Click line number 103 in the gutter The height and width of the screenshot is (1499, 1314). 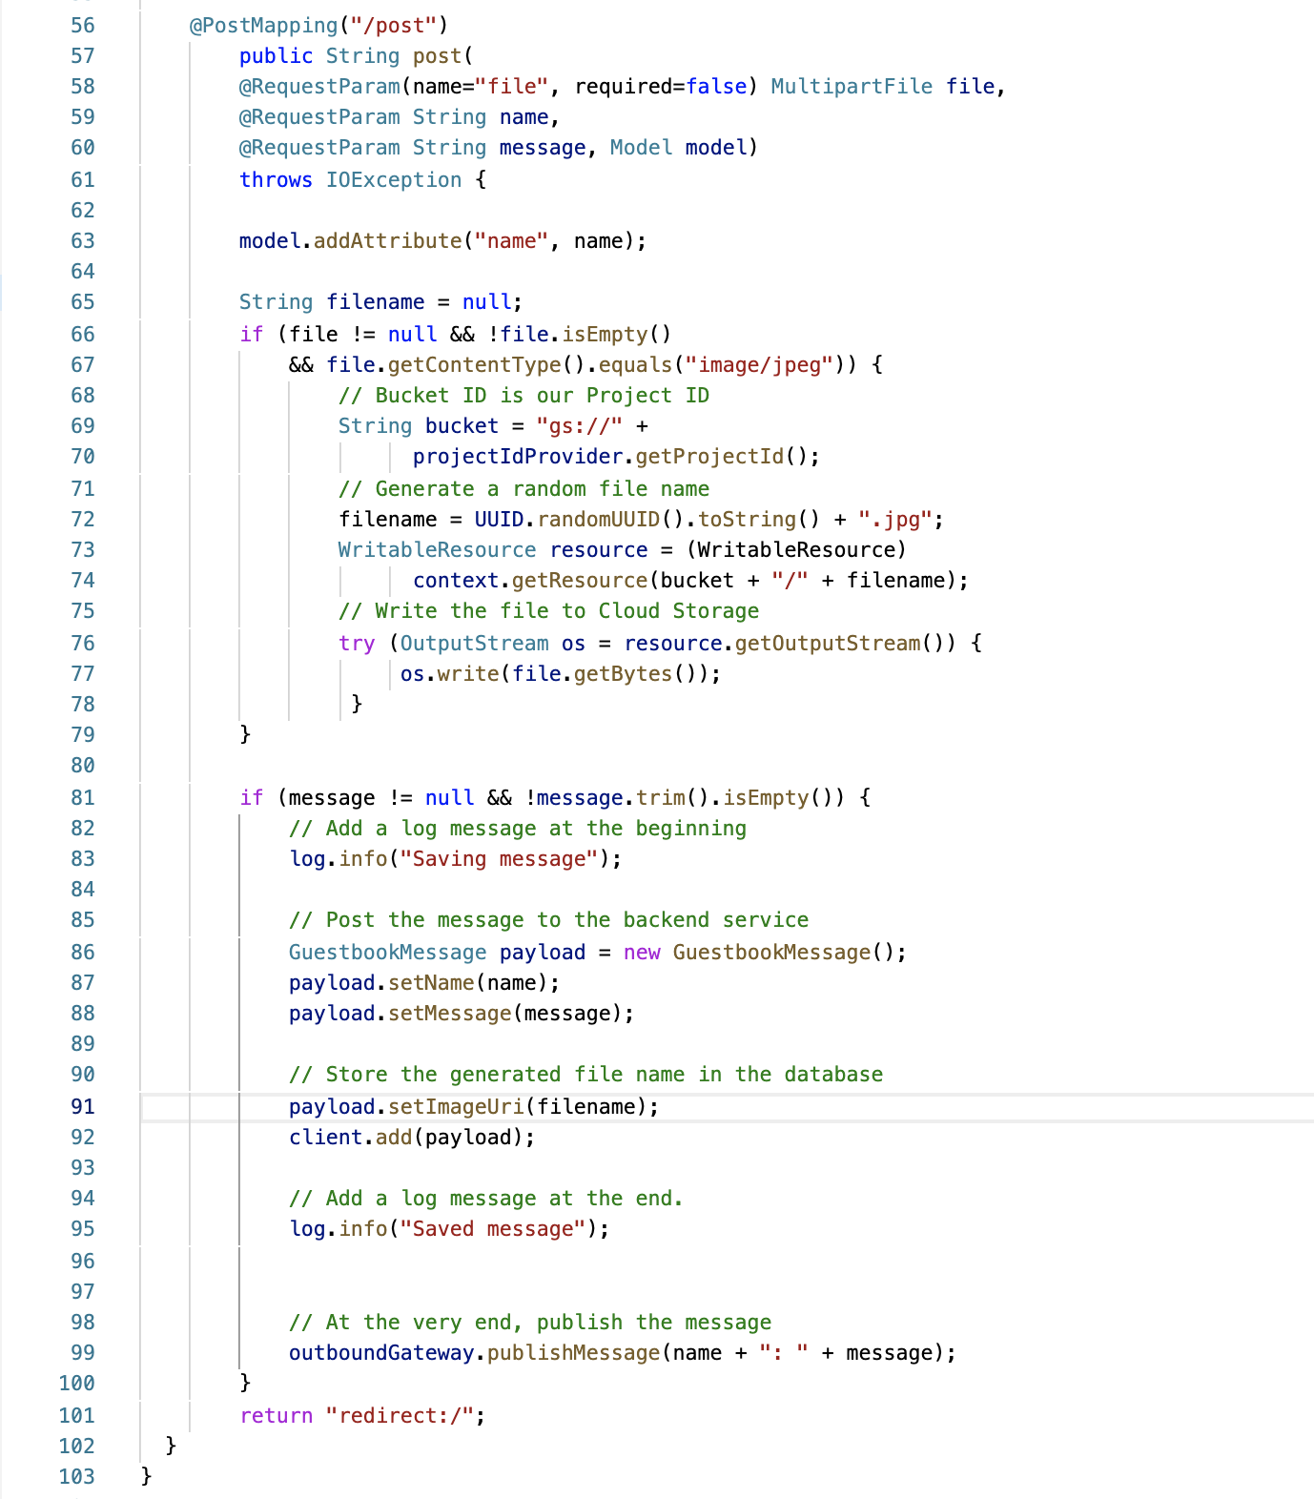77,1476
